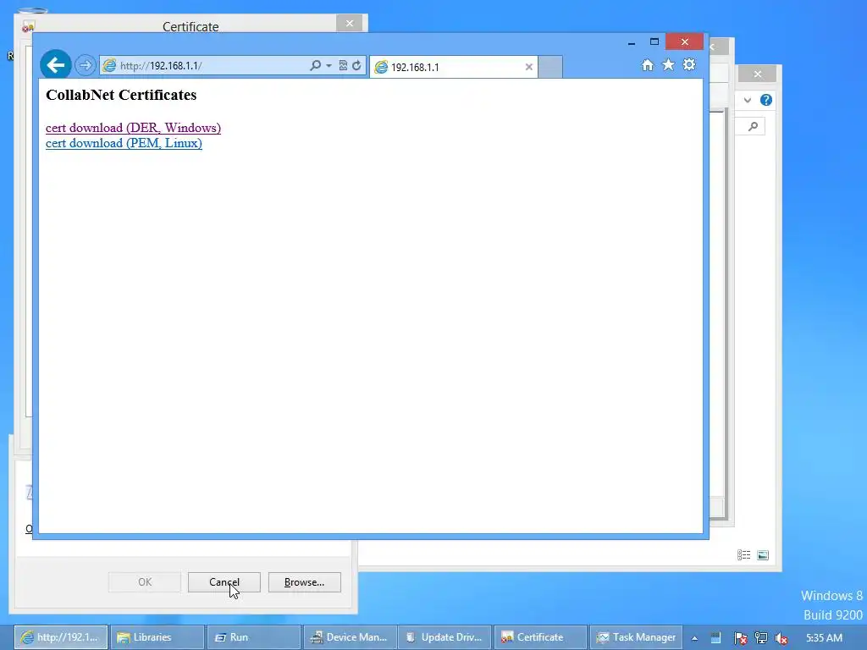Switch to the Run taskbar button
The width and height of the screenshot is (867, 650).
[x=254, y=637]
